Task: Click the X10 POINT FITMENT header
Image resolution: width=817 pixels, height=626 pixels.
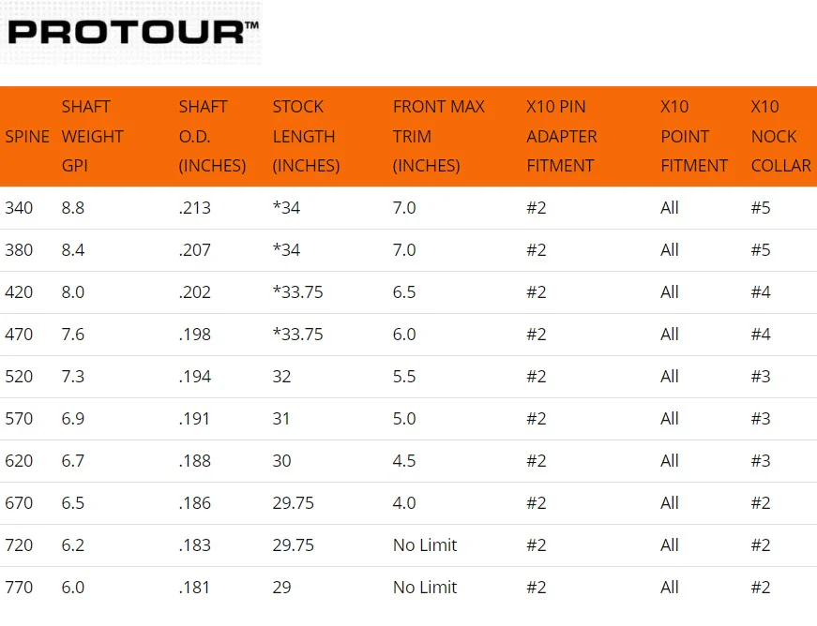Action: (694, 136)
